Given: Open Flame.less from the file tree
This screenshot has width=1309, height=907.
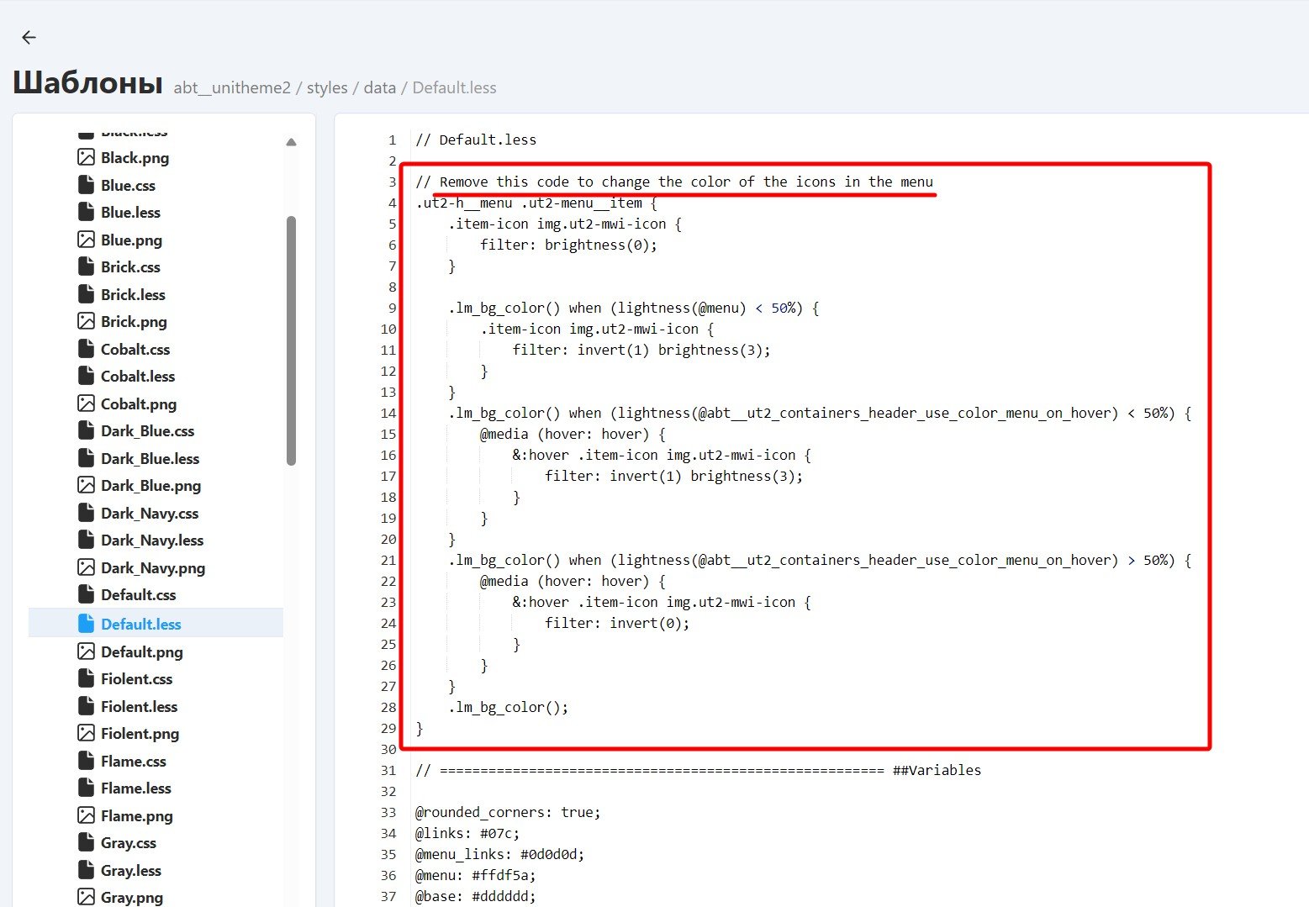Looking at the screenshot, I should pyautogui.click(x=135, y=788).
